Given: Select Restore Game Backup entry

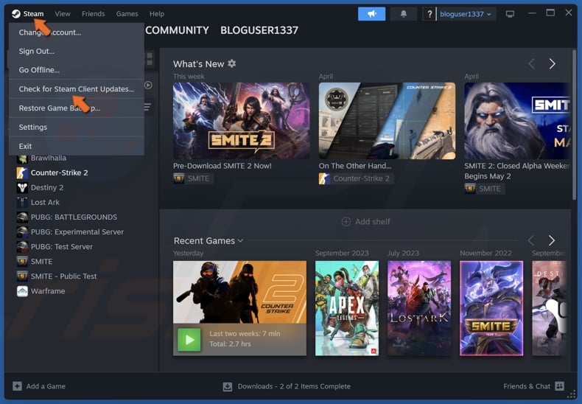Looking at the screenshot, I should [77, 108].
